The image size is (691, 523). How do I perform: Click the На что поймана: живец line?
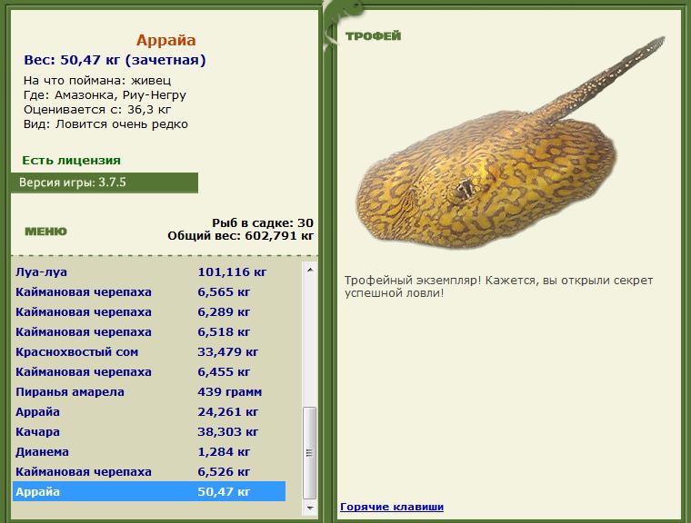[x=97, y=81]
